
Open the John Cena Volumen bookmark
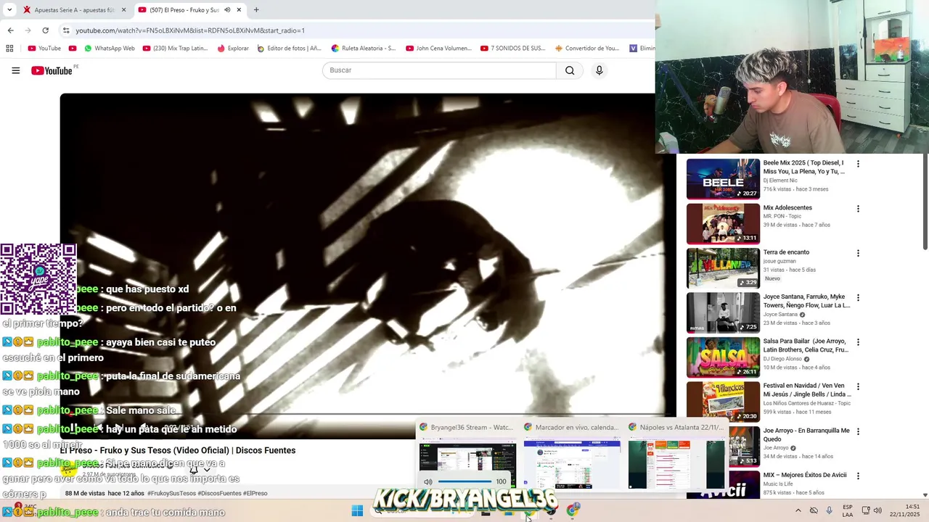[439, 49]
